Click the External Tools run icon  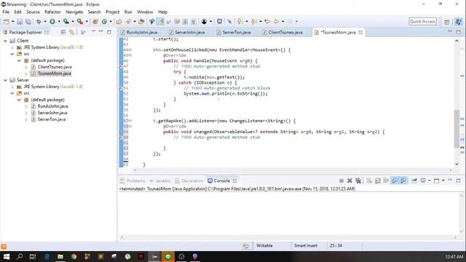click(79, 21)
